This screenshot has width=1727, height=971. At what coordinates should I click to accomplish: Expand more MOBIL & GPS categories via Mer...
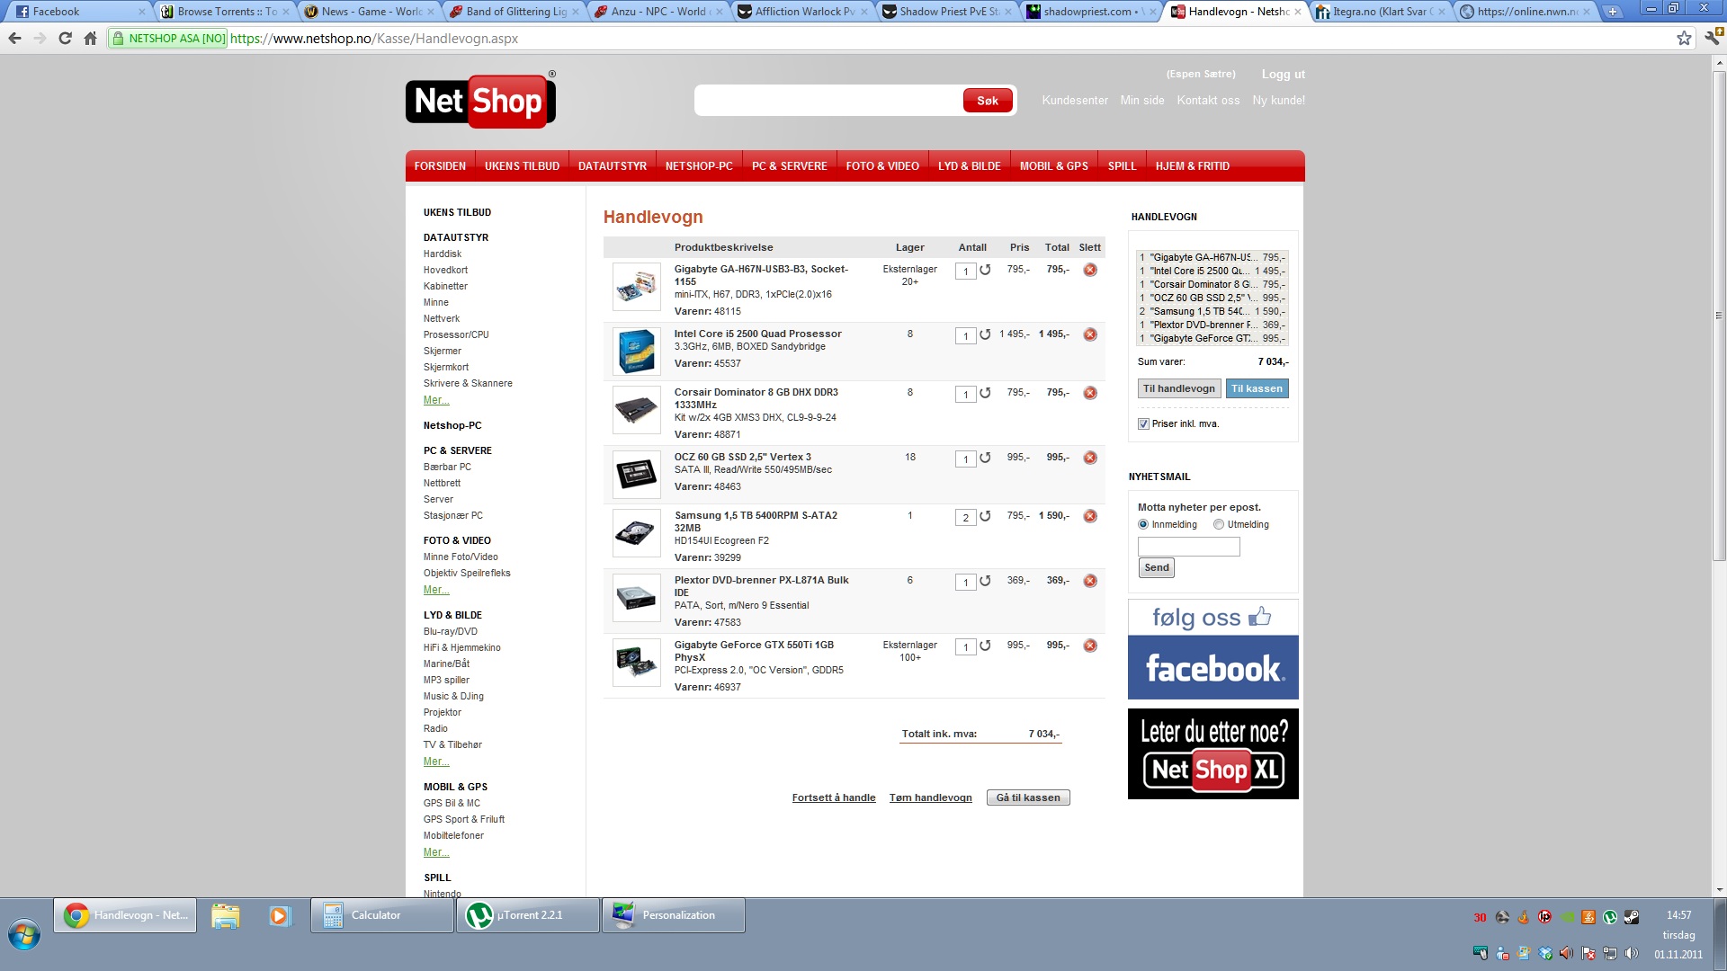[436, 852]
